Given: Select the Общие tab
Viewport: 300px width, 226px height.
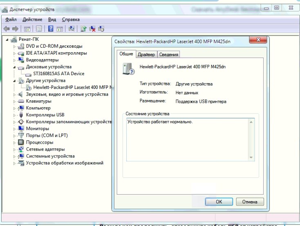Looking at the screenshot, I should 126,54.
